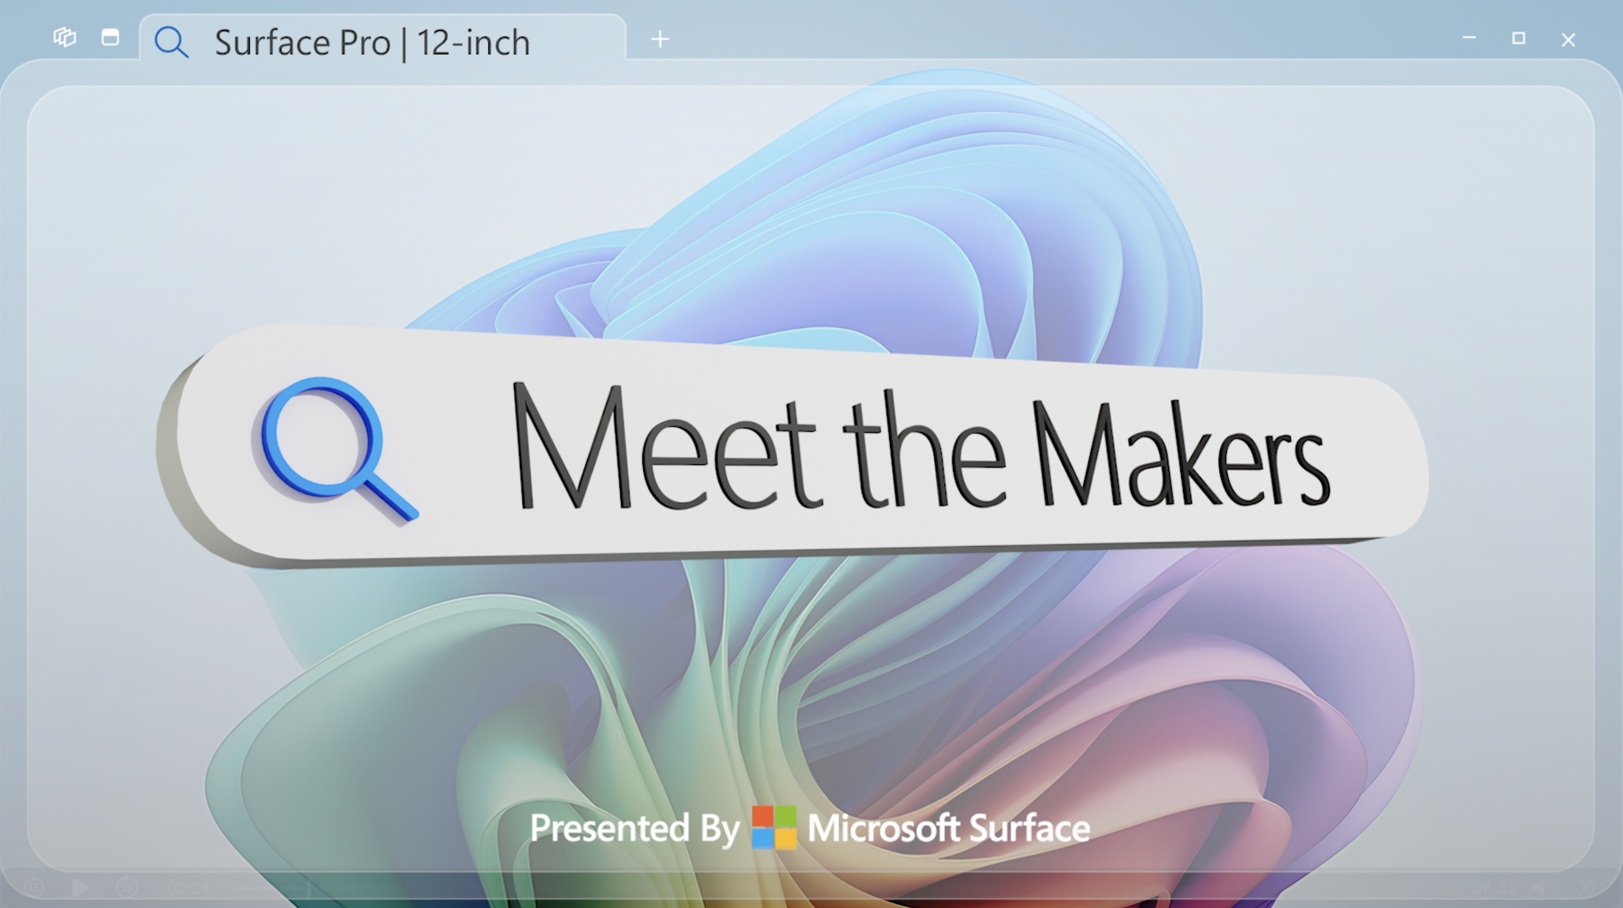Click the Microsoft Surface text
The image size is (1623, 908).
point(949,828)
